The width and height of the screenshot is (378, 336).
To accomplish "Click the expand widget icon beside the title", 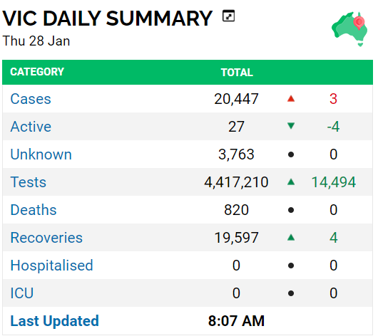I will [228, 16].
